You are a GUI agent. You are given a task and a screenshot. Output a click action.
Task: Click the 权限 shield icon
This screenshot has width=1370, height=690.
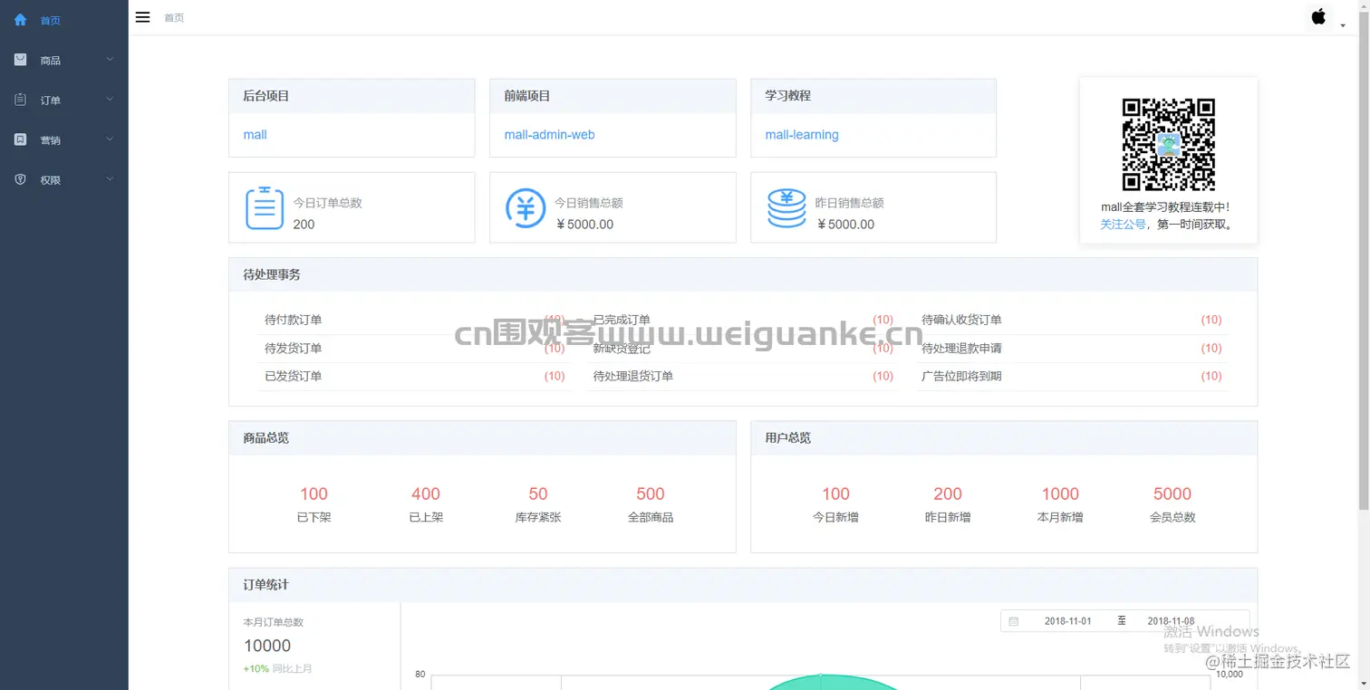pyautogui.click(x=21, y=179)
